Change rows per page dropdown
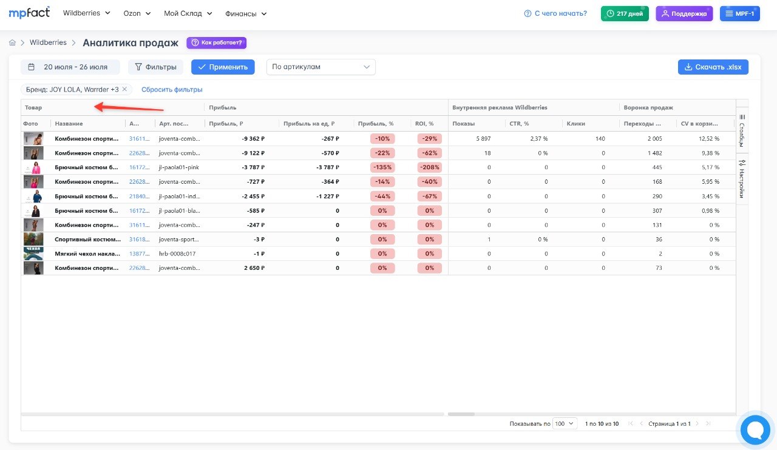777x450 pixels. 565,423
